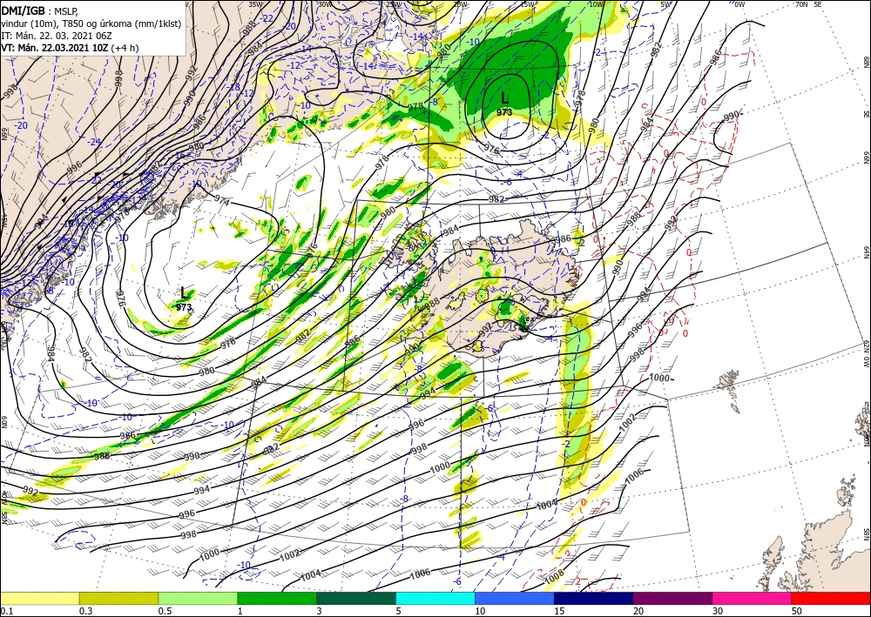Click the L 973 low southeast of Greenland
The height and width of the screenshot is (617, 871).
(184, 298)
